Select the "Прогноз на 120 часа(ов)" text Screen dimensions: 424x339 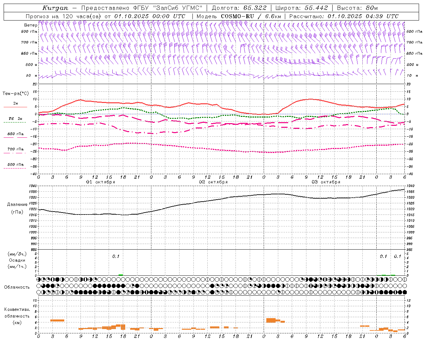64,16
